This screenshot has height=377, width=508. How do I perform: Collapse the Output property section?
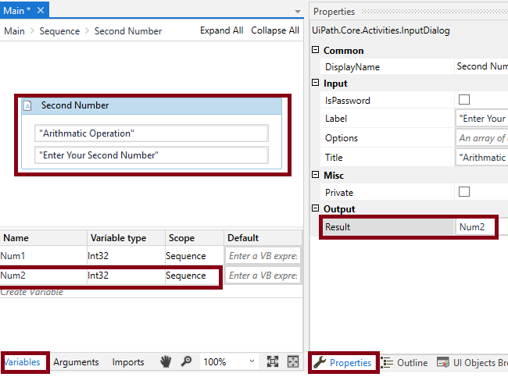tap(315, 208)
